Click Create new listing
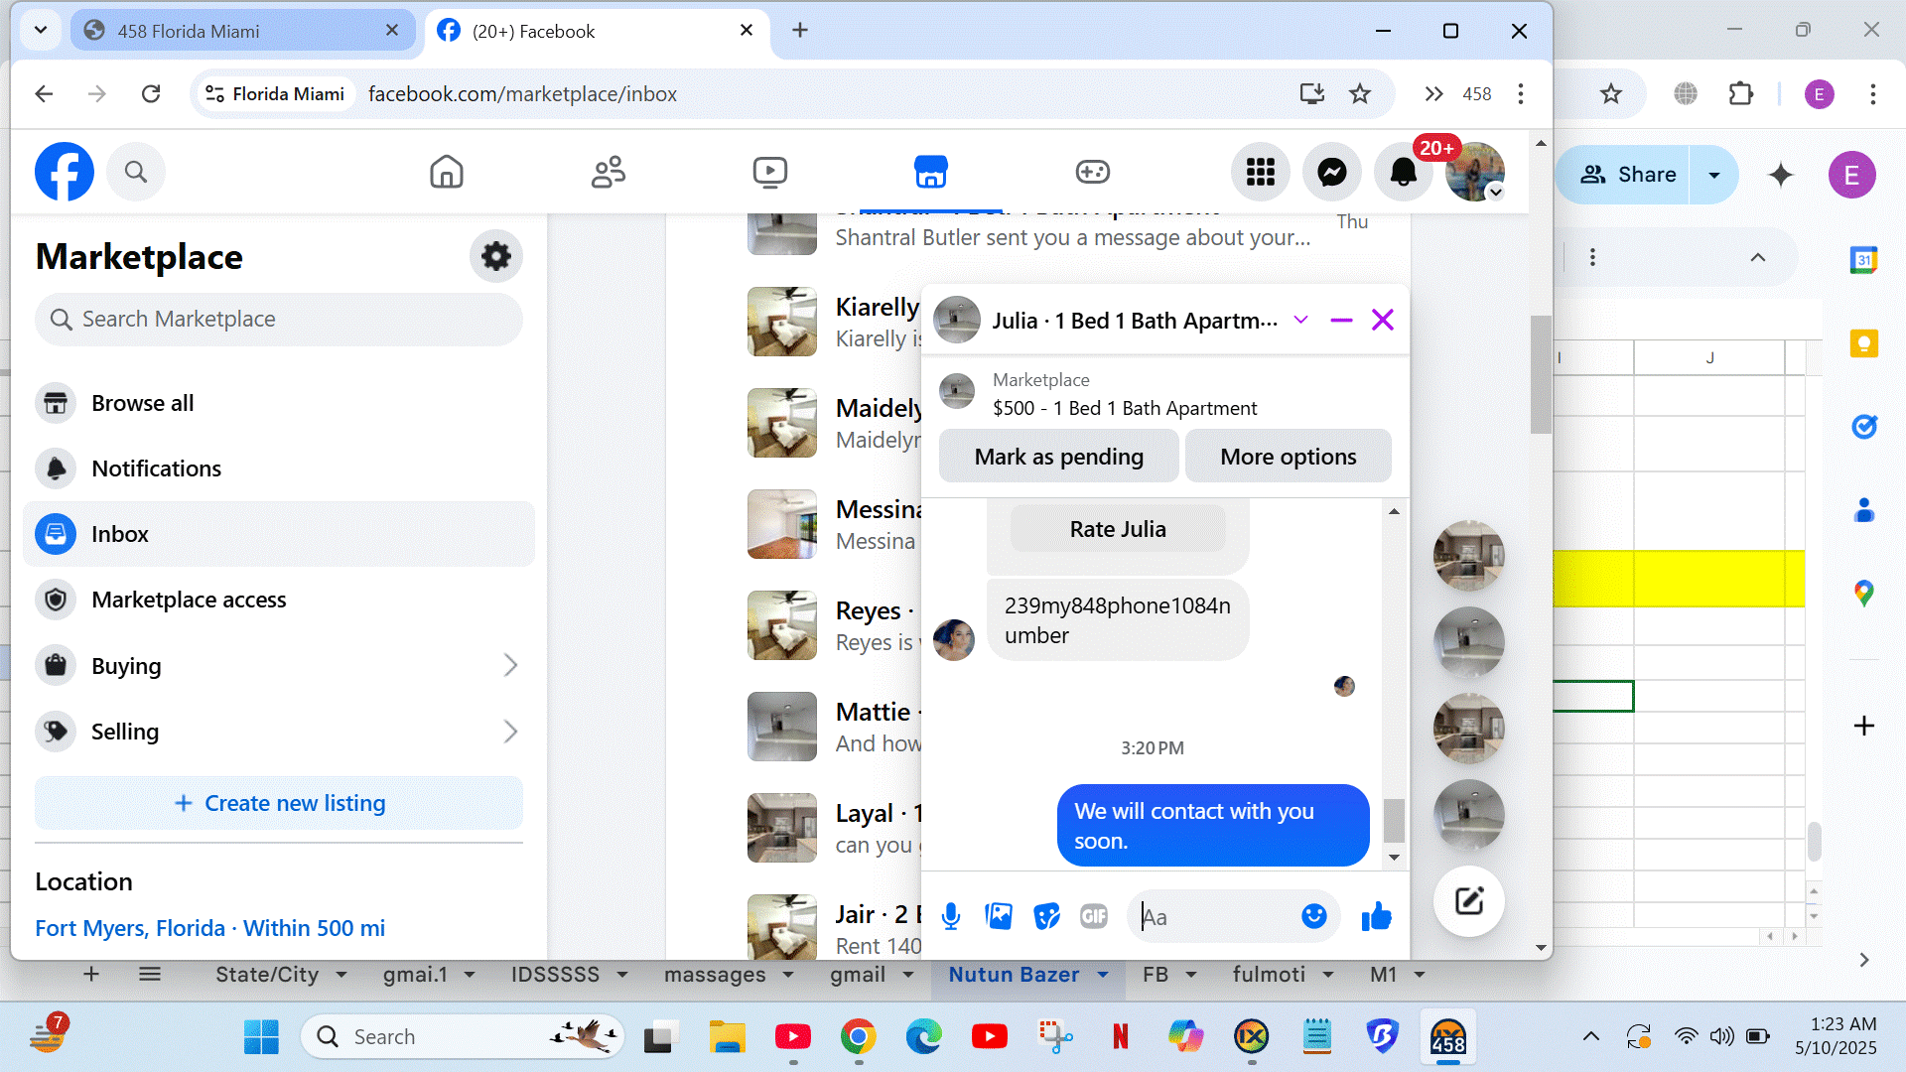The height and width of the screenshot is (1072, 1906). click(x=279, y=803)
